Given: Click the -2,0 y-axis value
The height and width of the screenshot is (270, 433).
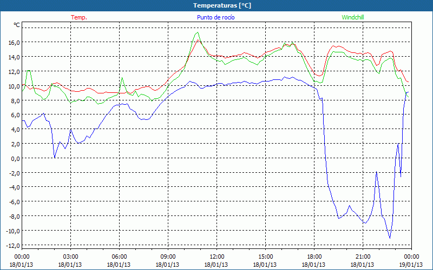Looking at the screenshot, I should click(14, 173).
